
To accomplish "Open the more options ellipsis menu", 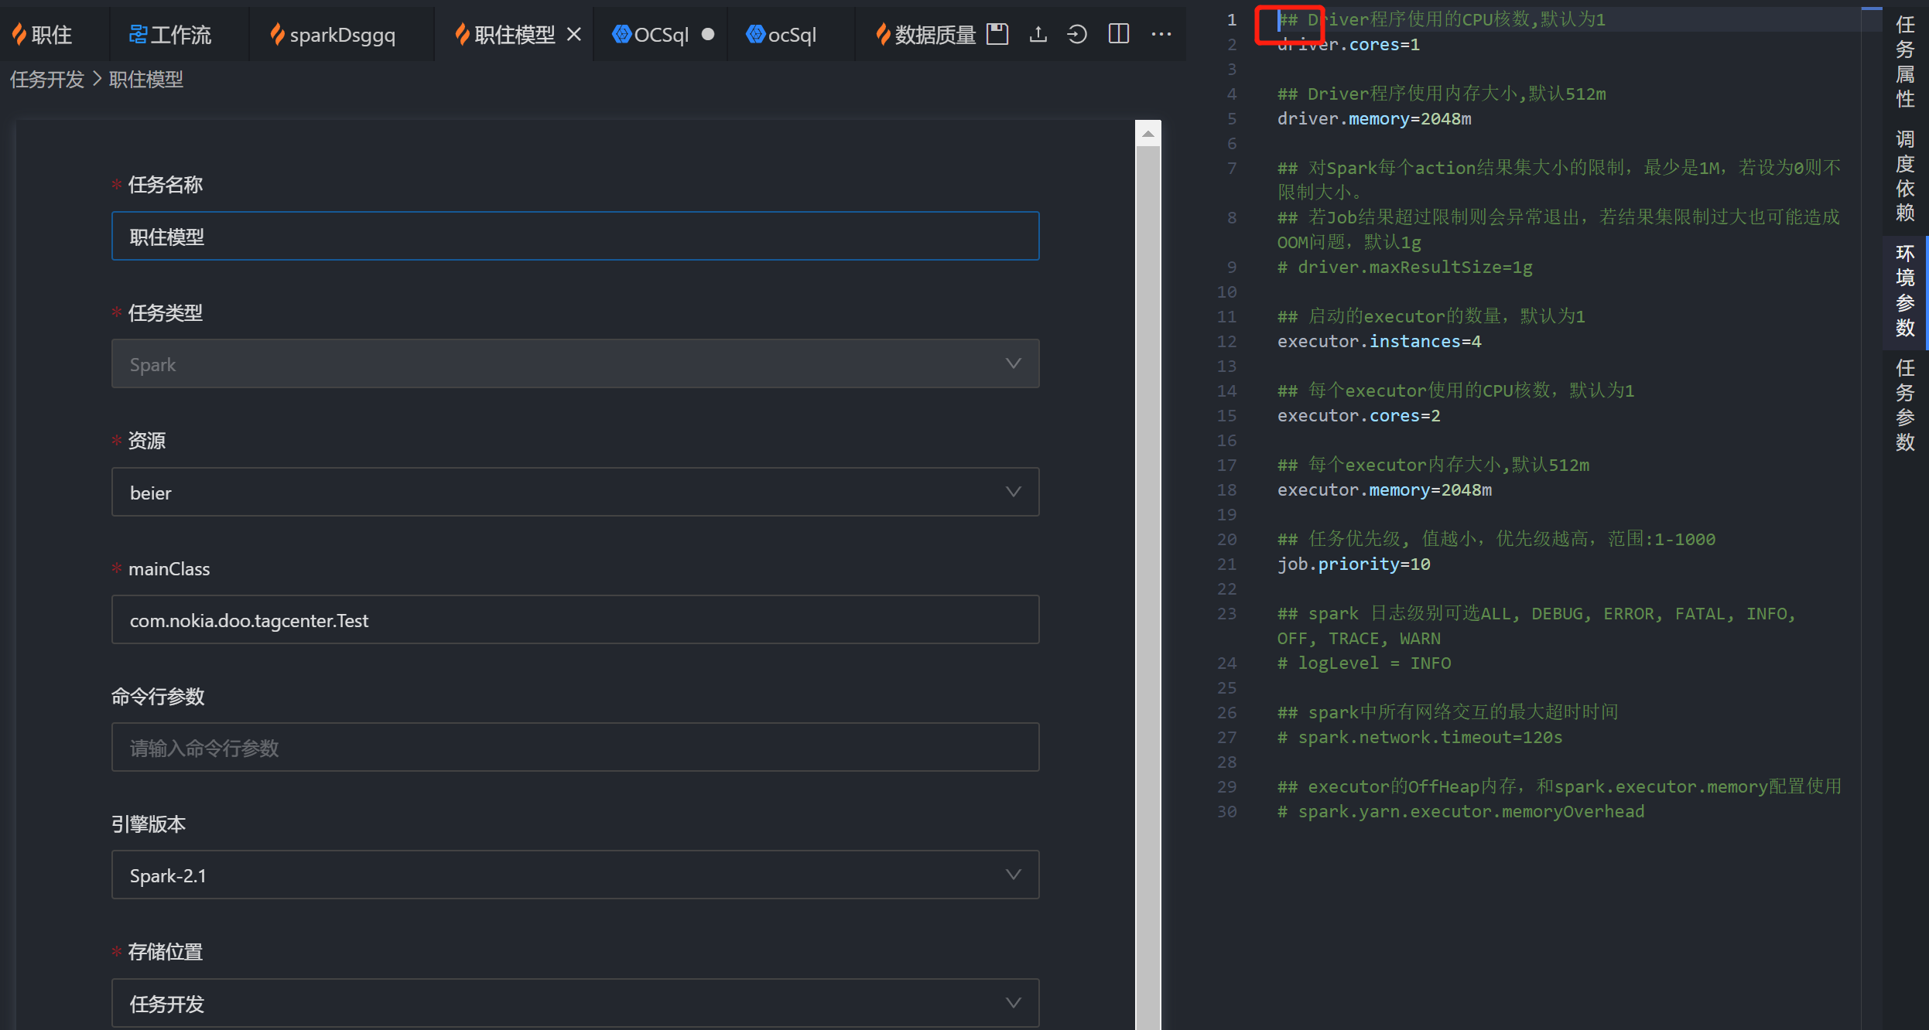I will tap(1161, 34).
